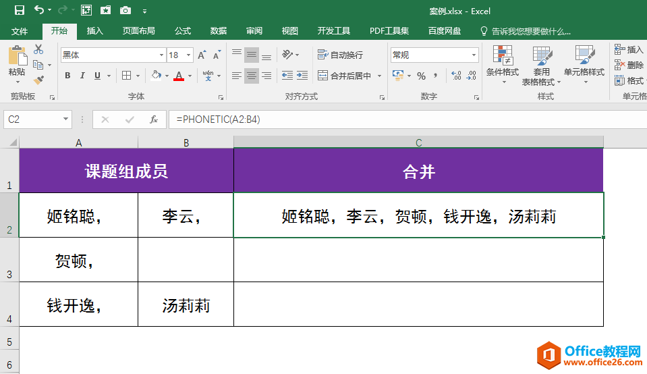Click the 删除 cells button
Image resolution: width=647 pixels, height=374 pixels.
click(x=628, y=65)
